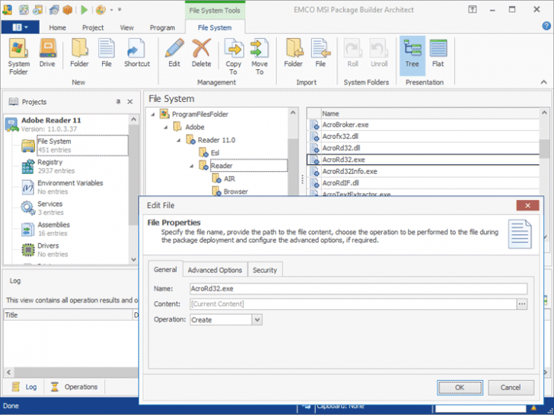Switch to Security tab in dialog
554x415 pixels.
(x=265, y=270)
